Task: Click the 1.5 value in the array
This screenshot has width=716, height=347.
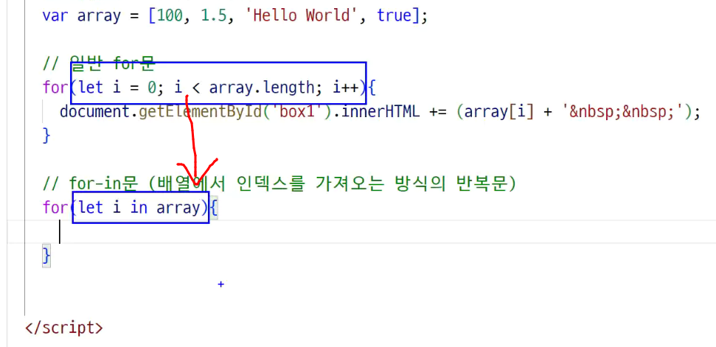Action: [214, 16]
